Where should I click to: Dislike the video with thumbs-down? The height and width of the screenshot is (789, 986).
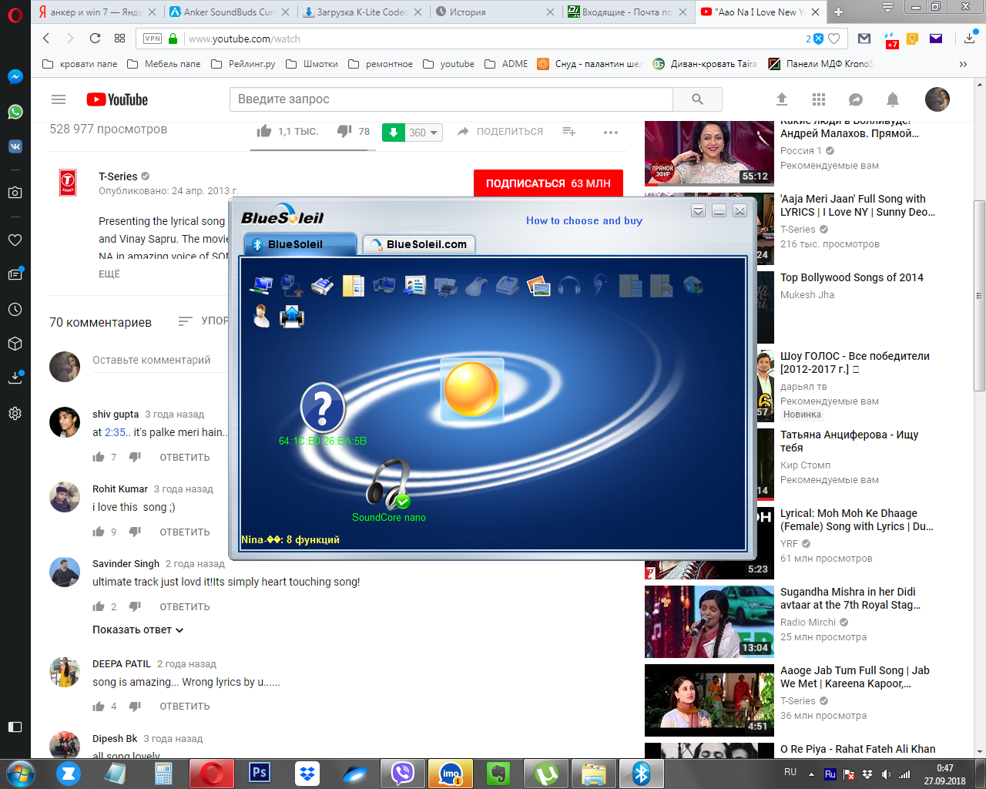coord(344,131)
